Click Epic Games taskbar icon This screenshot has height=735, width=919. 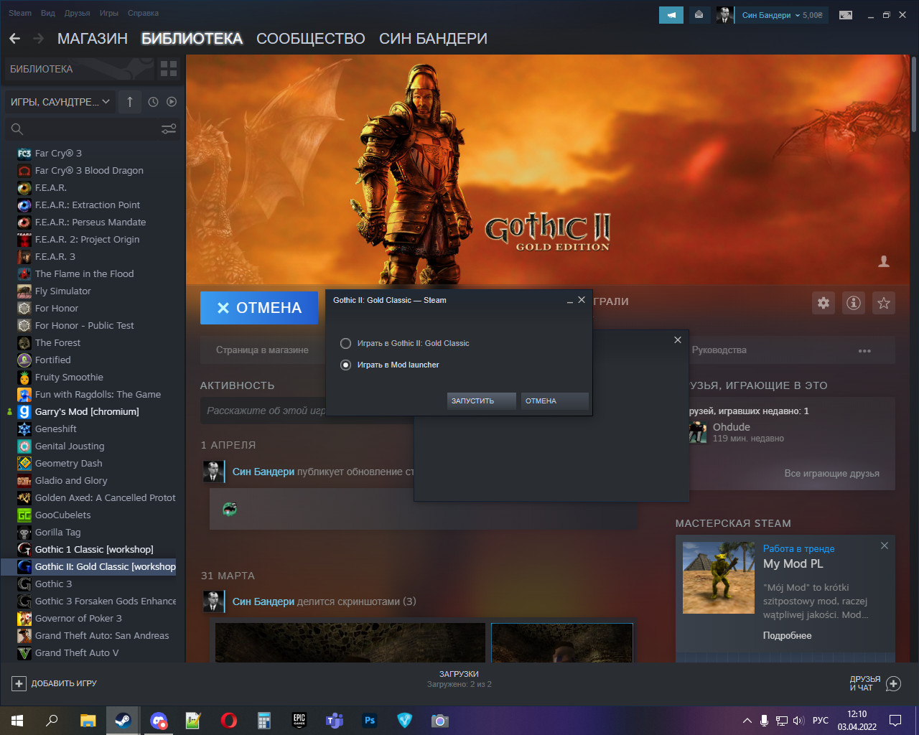click(299, 720)
